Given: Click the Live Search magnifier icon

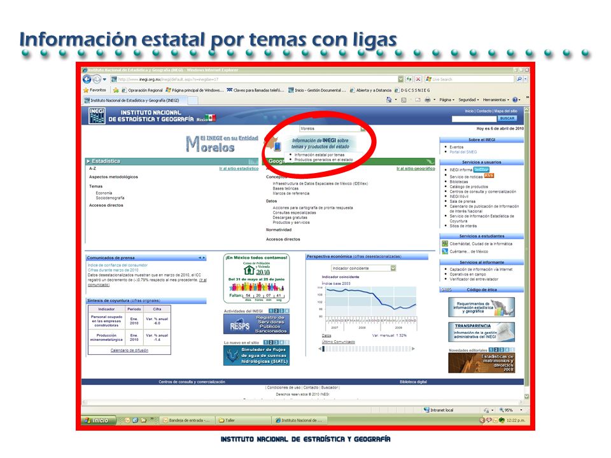Looking at the screenshot, I should tap(519, 79).
